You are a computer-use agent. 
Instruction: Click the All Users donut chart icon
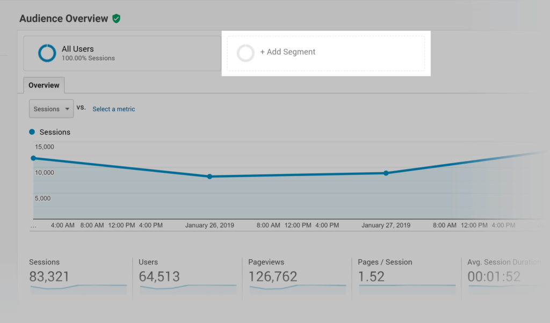(47, 53)
